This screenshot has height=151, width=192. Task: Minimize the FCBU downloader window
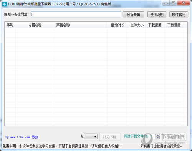coord(166,3)
